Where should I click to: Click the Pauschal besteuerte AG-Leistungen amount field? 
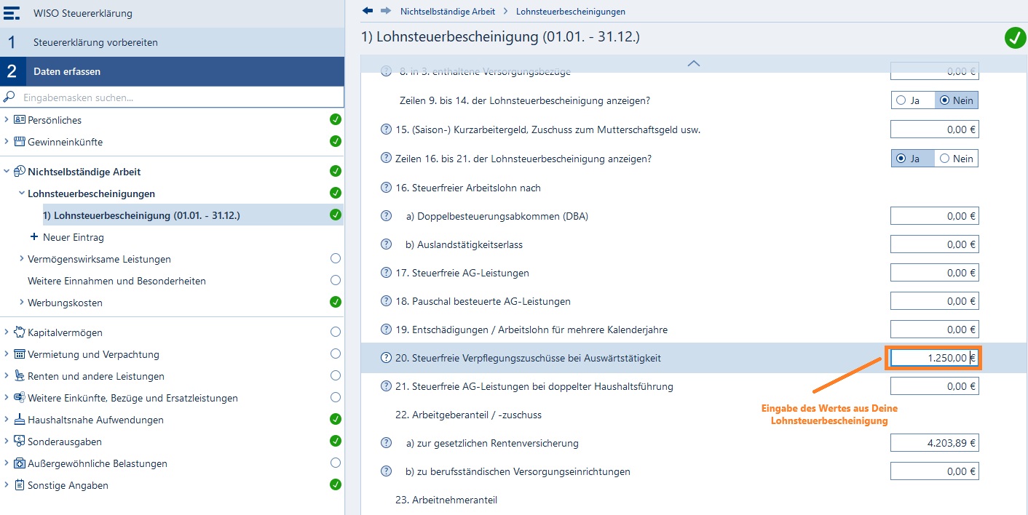(x=935, y=301)
